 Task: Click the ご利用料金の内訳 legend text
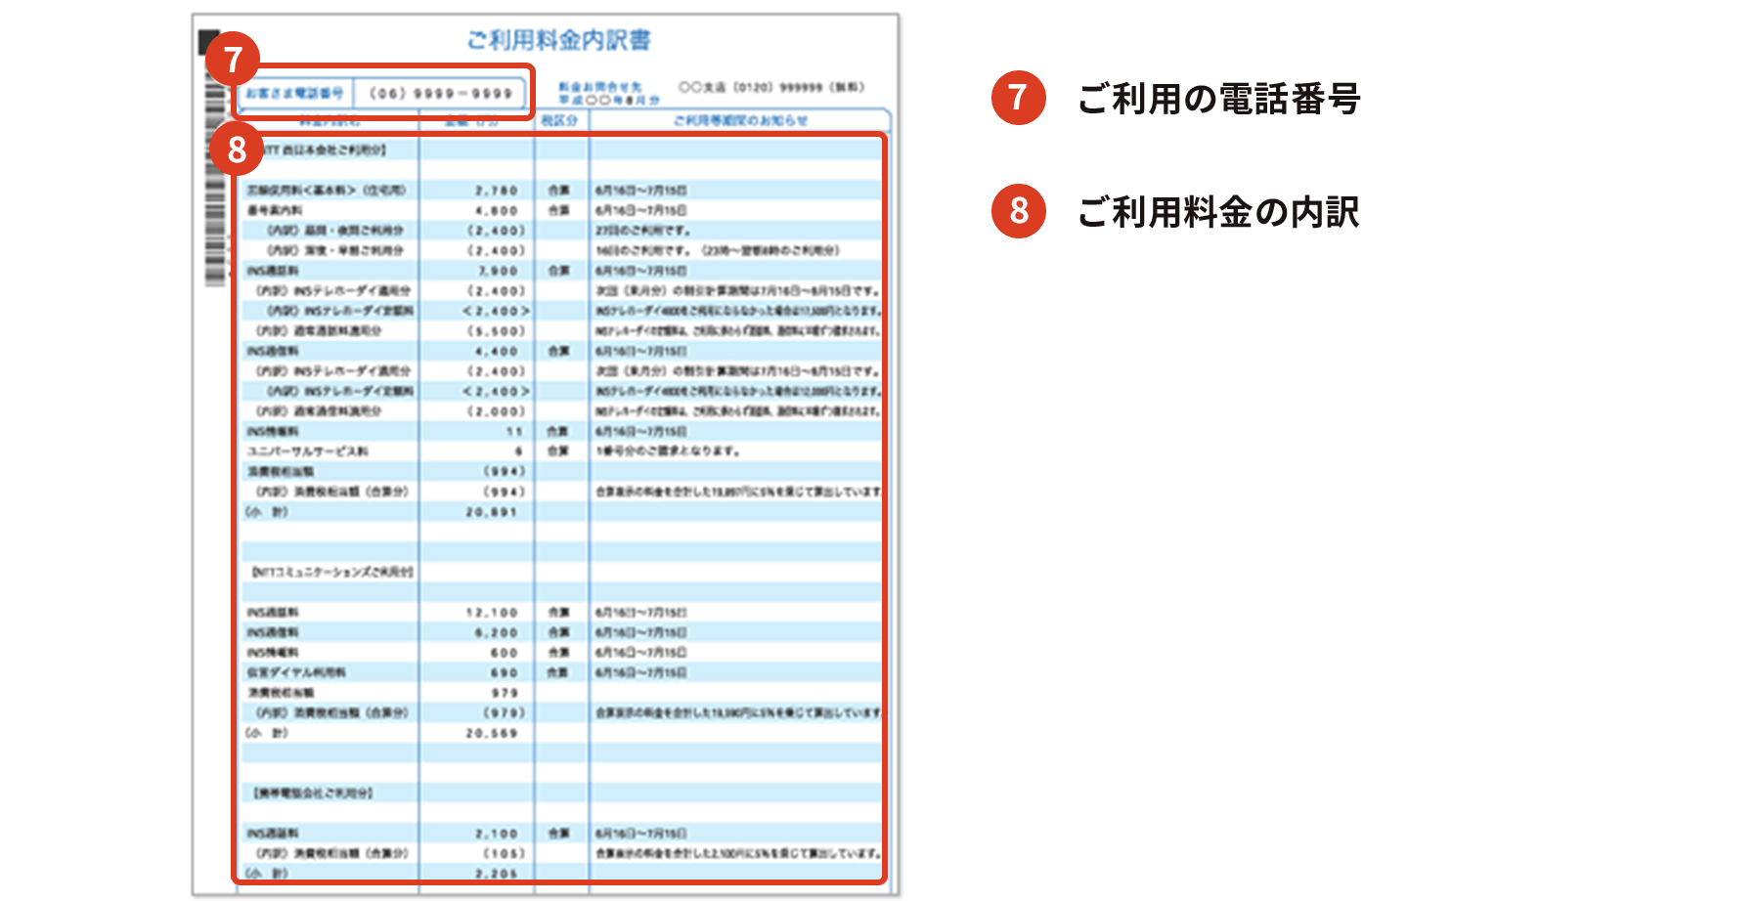point(1218,212)
